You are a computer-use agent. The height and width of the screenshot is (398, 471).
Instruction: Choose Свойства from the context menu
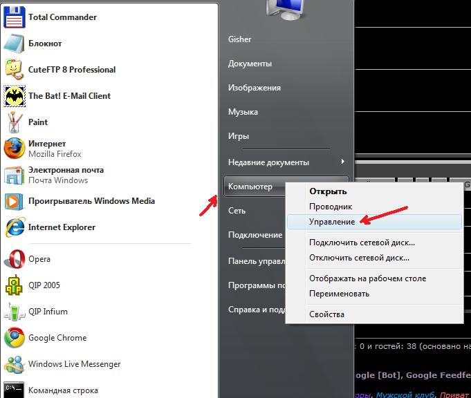[x=326, y=314]
